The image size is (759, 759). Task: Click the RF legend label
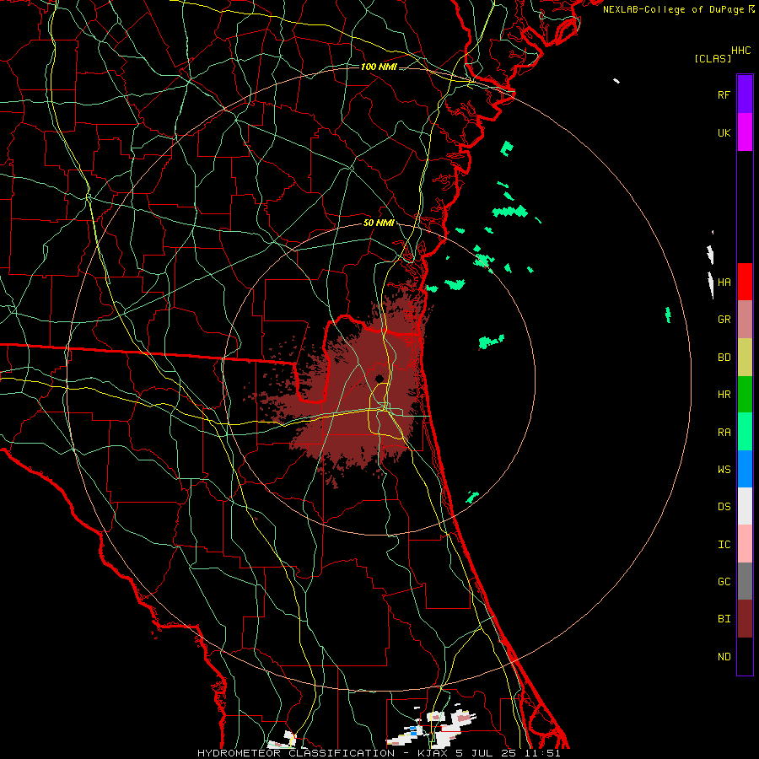pos(724,94)
